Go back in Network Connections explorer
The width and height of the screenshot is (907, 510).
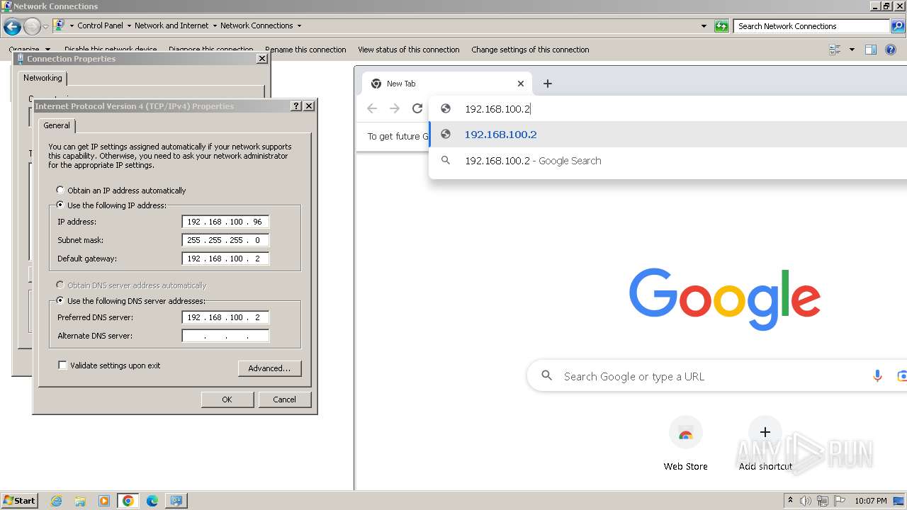pos(12,27)
